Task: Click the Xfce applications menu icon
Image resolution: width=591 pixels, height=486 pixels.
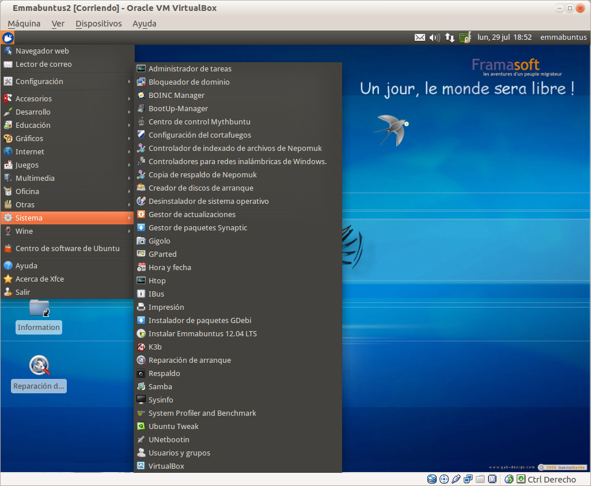Action: click(x=7, y=38)
